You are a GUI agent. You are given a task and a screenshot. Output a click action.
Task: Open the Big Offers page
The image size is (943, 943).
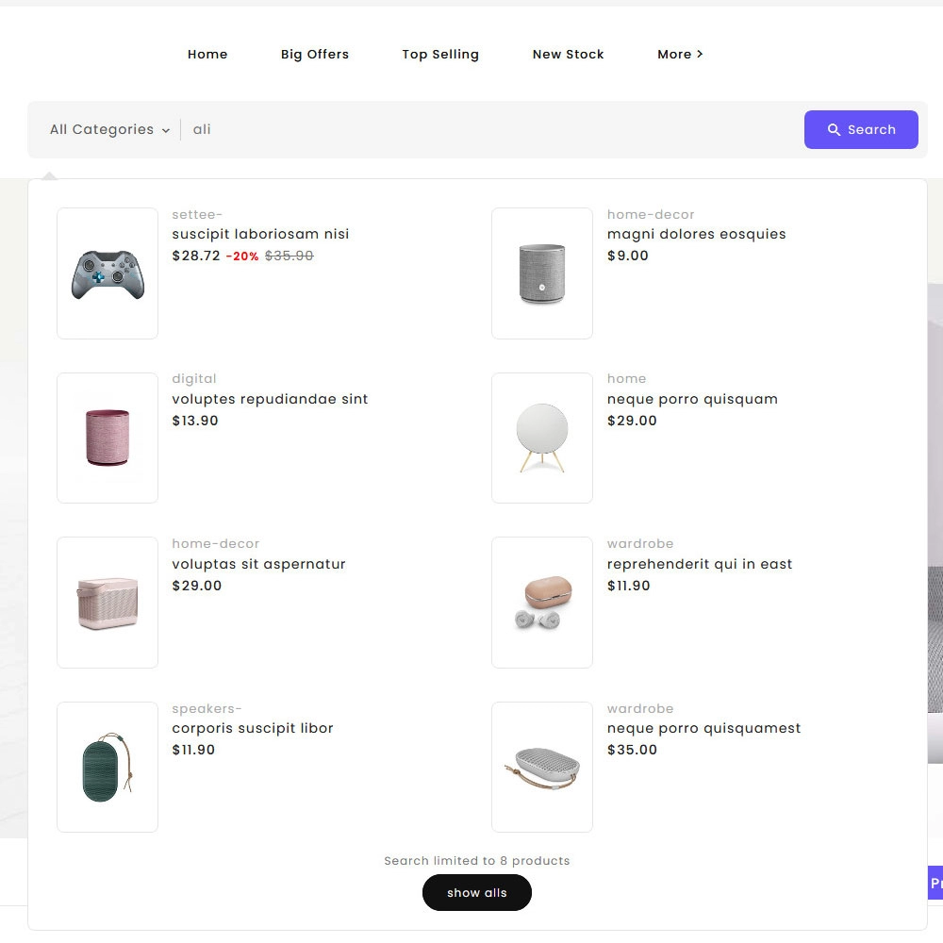pyautogui.click(x=315, y=54)
